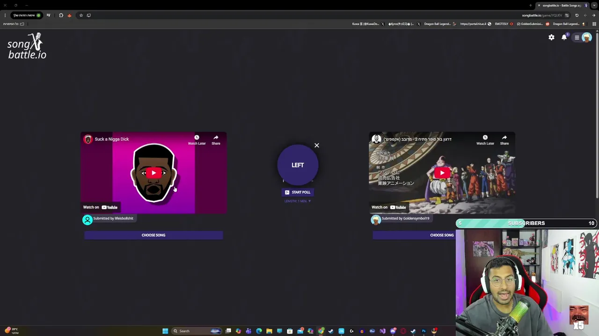The width and height of the screenshot is (599, 336).
Task: Start the poll
Action: [x=298, y=192]
